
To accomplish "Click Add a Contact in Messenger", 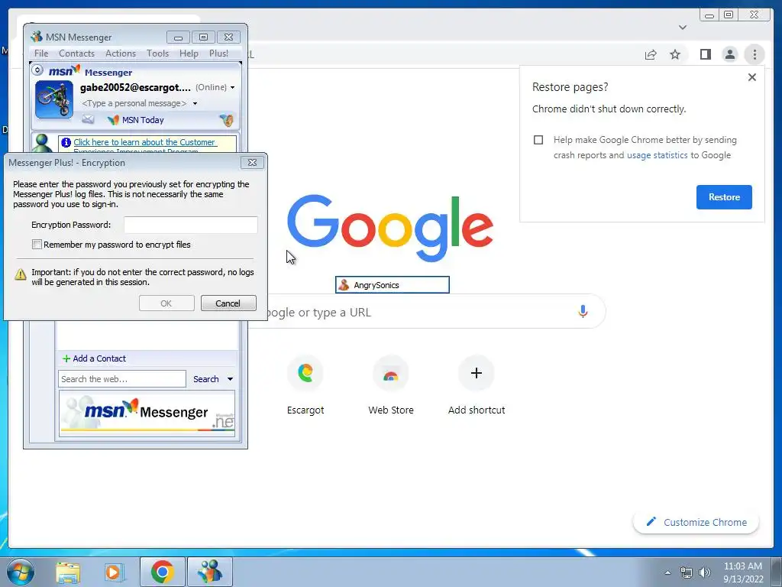I will pyautogui.click(x=94, y=358).
